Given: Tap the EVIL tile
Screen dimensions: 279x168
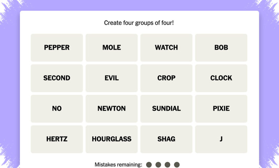Looking at the screenshot, I should click(x=112, y=78).
